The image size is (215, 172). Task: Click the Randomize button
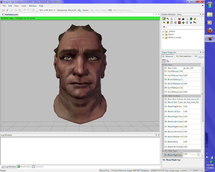pyautogui.click(x=62, y=10)
